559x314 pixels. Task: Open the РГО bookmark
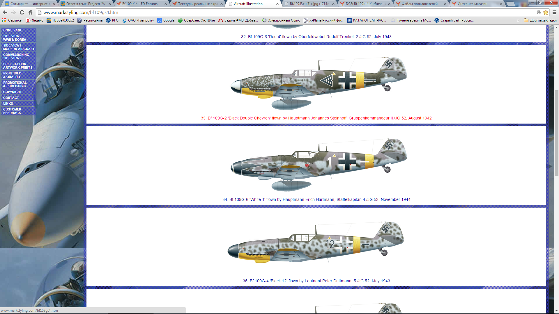click(x=112, y=20)
